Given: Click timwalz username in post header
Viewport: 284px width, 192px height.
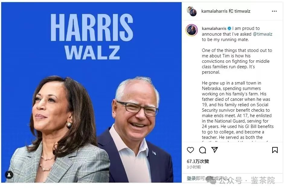Looking at the screenshot, I should [242, 11].
